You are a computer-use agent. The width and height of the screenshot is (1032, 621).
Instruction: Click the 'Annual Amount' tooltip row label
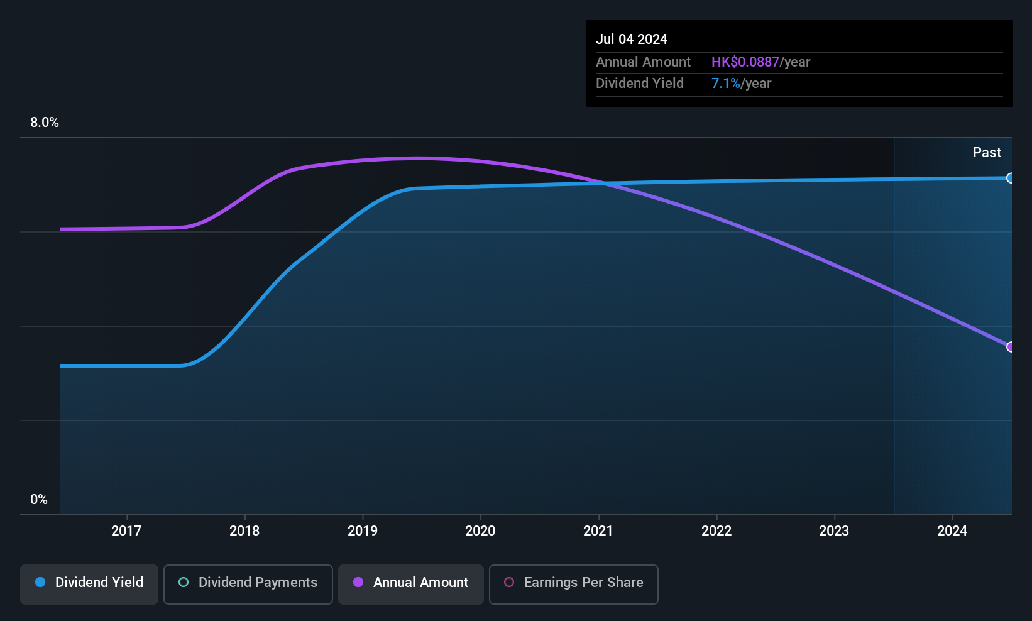(643, 62)
